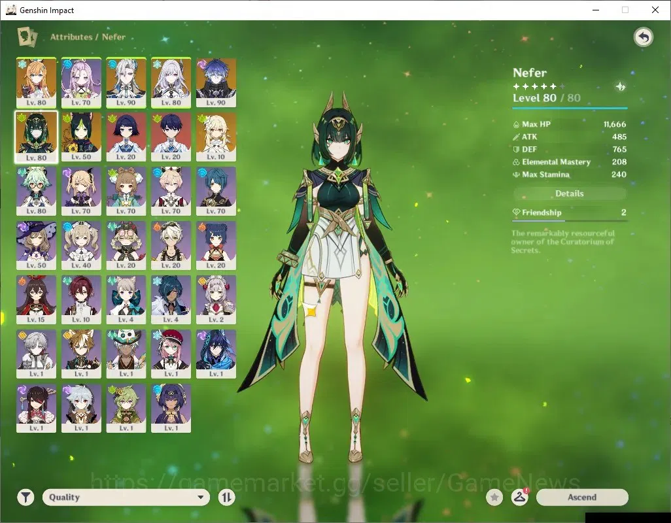The image size is (671, 523).
Task: Select Gorou's Lv. 1 portrait
Action: (x=81, y=354)
